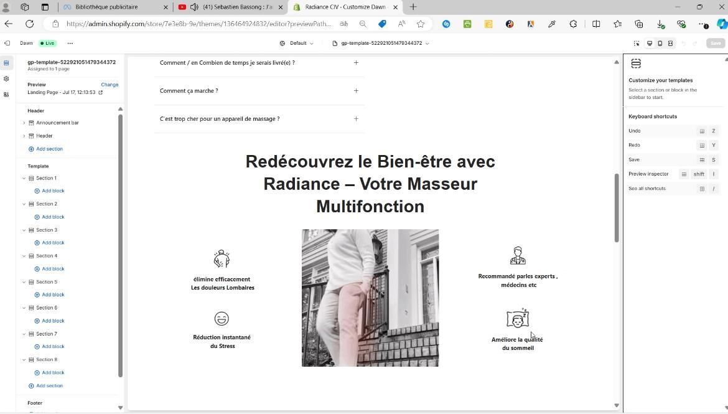Open the Dawn theme three-dot menu
This screenshot has height=414, width=728.
70,43
